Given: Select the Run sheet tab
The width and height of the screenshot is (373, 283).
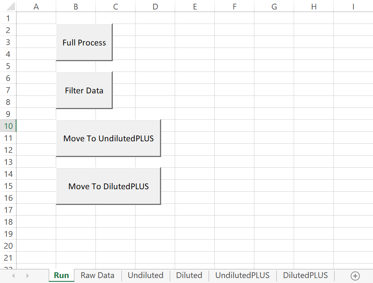Looking at the screenshot, I should [x=62, y=276].
